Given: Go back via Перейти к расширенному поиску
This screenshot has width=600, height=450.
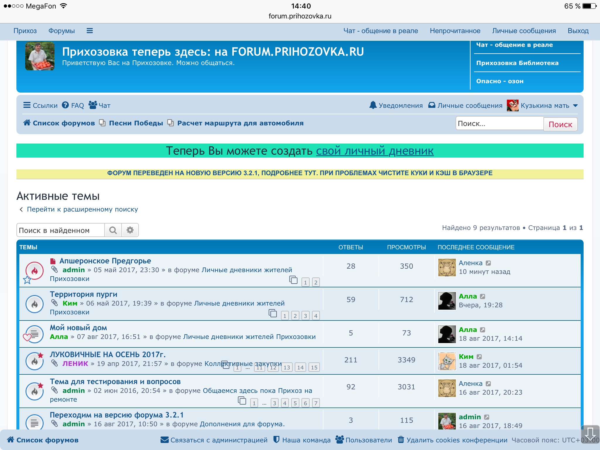Looking at the screenshot, I should 82,209.
